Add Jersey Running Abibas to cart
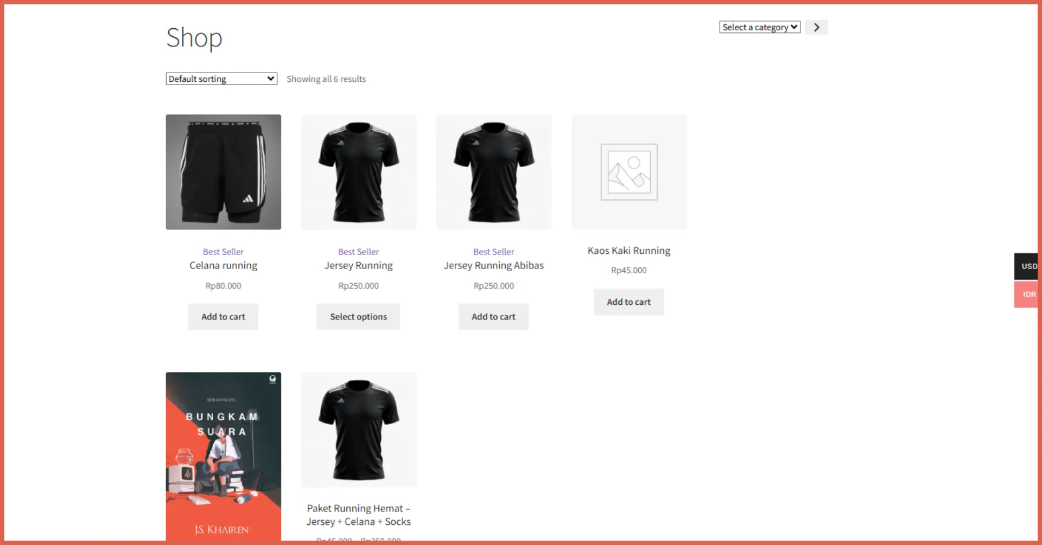The height and width of the screenshot is (545, 1042). tap(493, 317)
